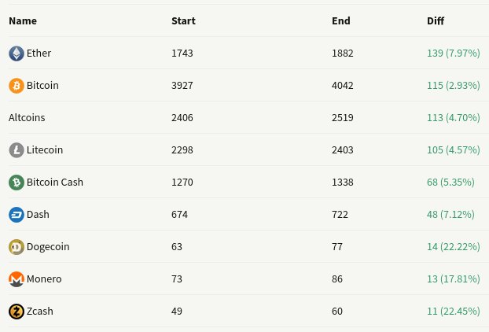This screenshot has height=332, width=489.
Task: Click the Litecoin gray logo icon
Action: (17, 150)
